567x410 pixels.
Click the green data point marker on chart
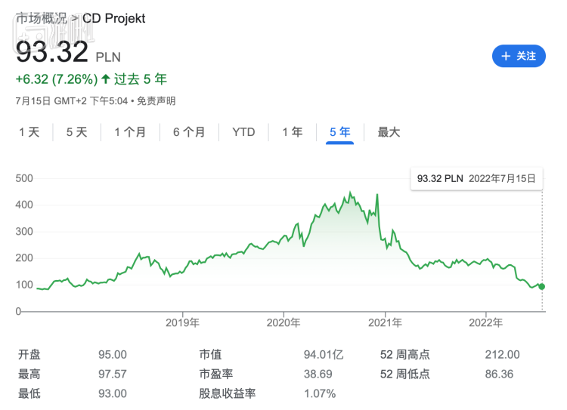(x=541, y=286)
